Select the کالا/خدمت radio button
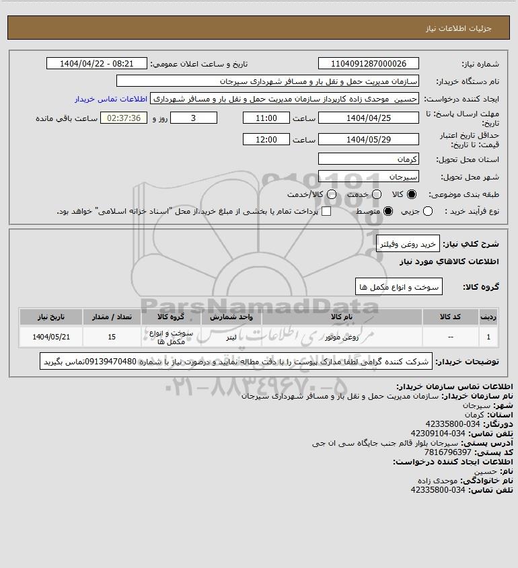 click(331, 194)
